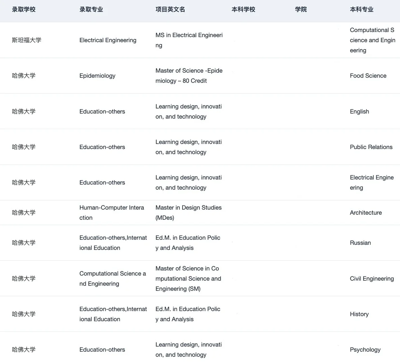
Task: Click the 学院 column header
Action: pos(301,9)
